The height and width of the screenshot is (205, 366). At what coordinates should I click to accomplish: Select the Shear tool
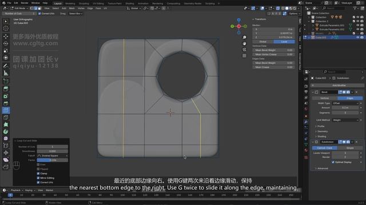[x=6, y=160]
